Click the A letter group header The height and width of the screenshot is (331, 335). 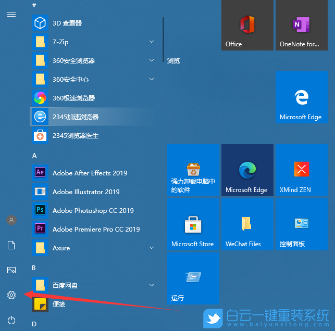(34, 156)
